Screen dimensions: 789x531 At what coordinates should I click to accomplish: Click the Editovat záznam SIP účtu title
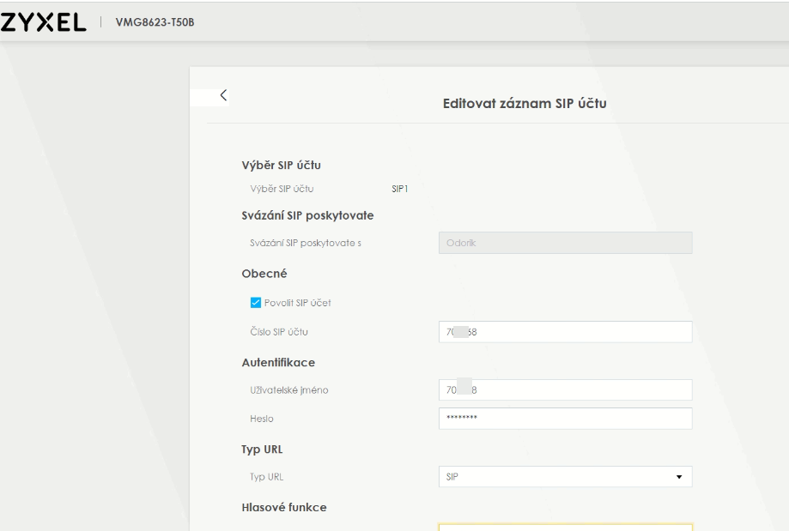(525, 104)
